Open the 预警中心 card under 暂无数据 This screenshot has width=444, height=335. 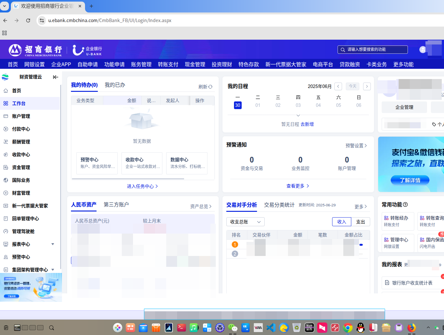(97, 163)
